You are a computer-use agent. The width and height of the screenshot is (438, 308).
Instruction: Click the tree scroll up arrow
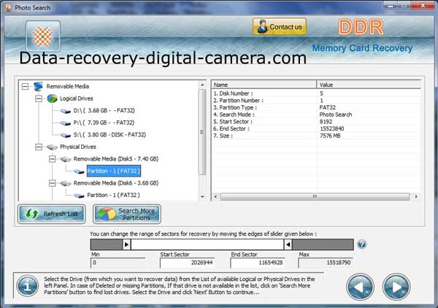[202, 85]
